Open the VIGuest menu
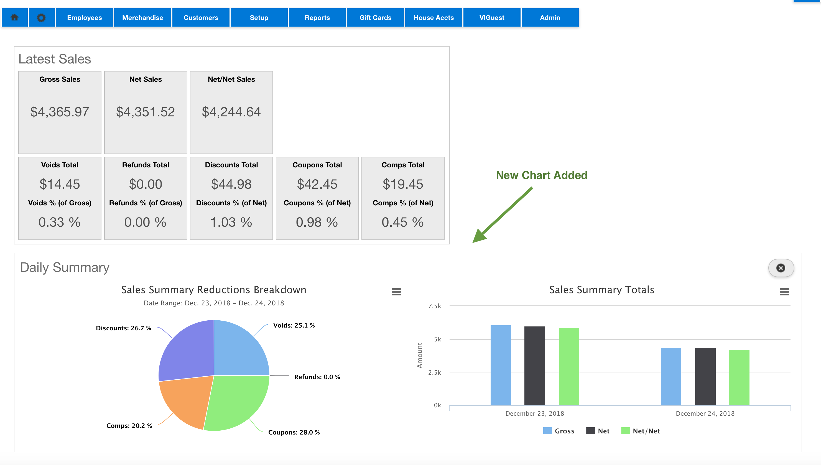The height and width of the screenshot is (465, 821). coord(492,17)
